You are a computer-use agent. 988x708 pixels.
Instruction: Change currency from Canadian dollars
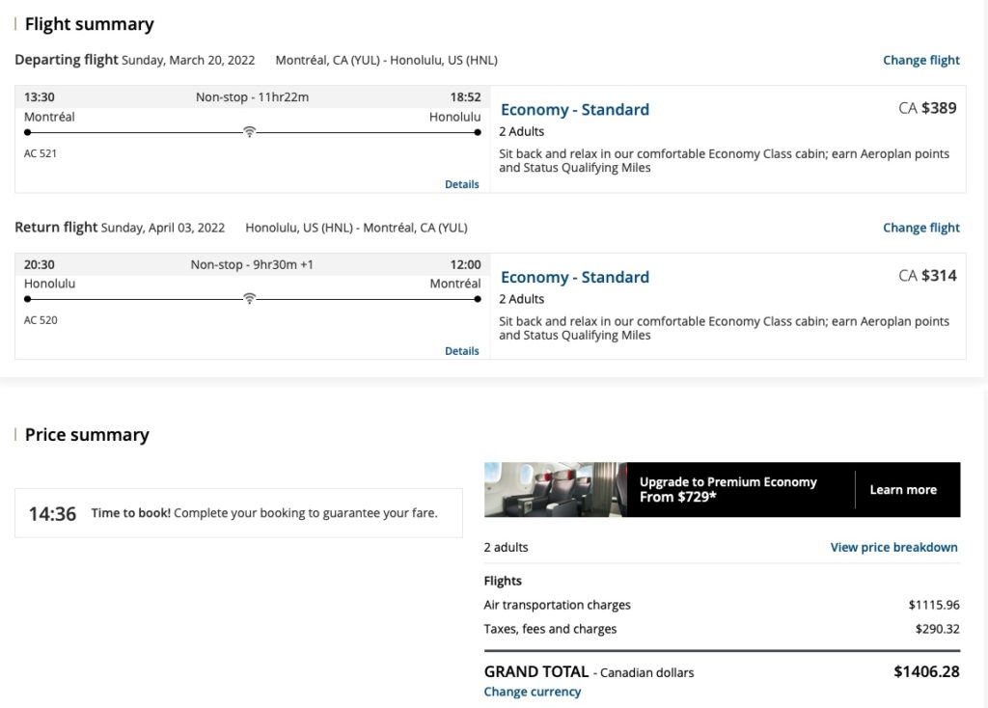click(x=534, y=692)
